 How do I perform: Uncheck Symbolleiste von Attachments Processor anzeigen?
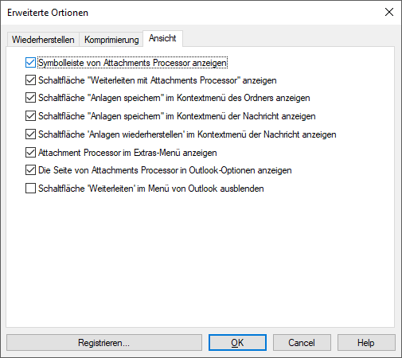[x=30, y=63]
